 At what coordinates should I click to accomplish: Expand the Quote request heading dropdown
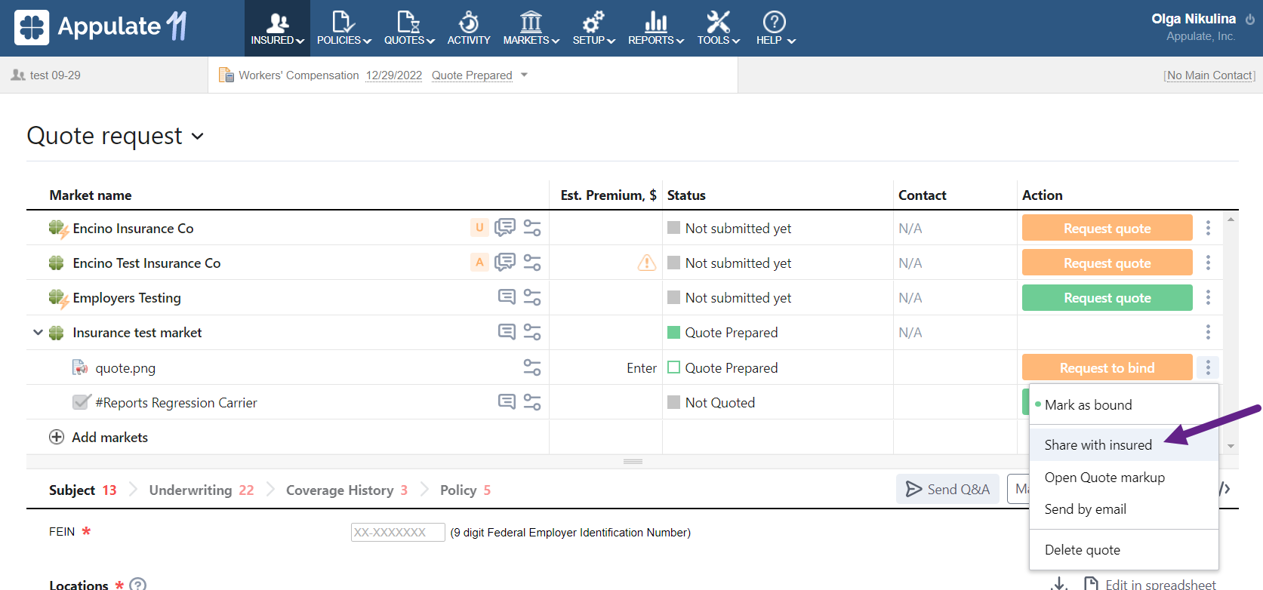198,137
